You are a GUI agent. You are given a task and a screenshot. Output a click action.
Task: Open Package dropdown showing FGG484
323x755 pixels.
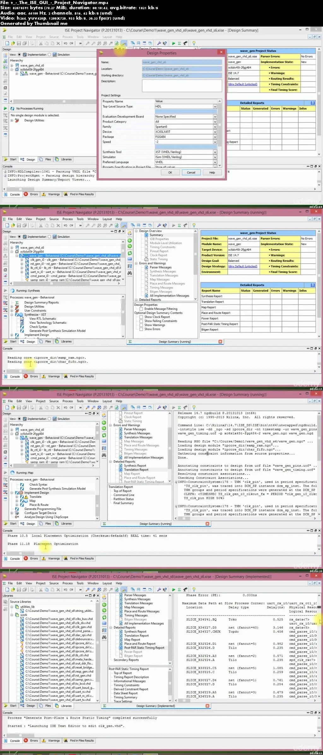215,137
